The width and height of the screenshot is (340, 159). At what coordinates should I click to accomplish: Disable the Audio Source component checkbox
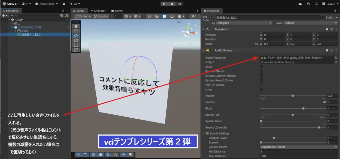[x=212, y=50]
